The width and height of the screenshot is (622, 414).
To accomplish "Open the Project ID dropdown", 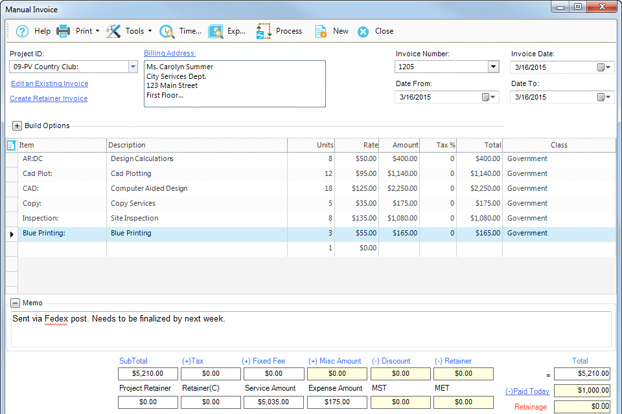I will (x=133, y=67).
